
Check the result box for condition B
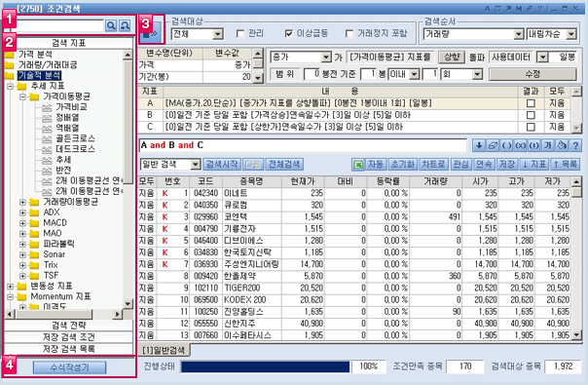[x=531, y=115]
